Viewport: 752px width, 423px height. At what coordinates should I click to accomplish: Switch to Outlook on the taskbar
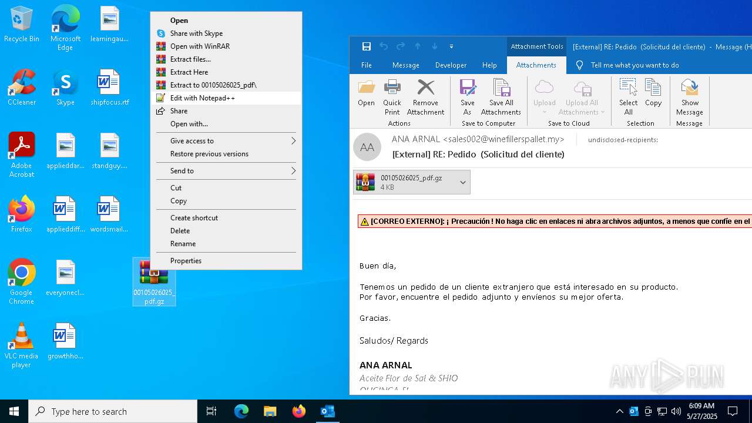pos(327,411)
